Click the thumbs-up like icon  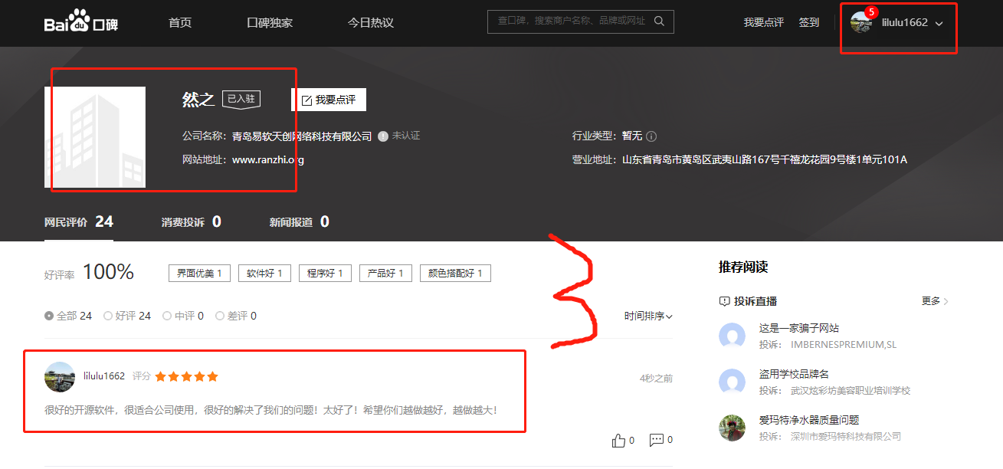click(619, 441)
